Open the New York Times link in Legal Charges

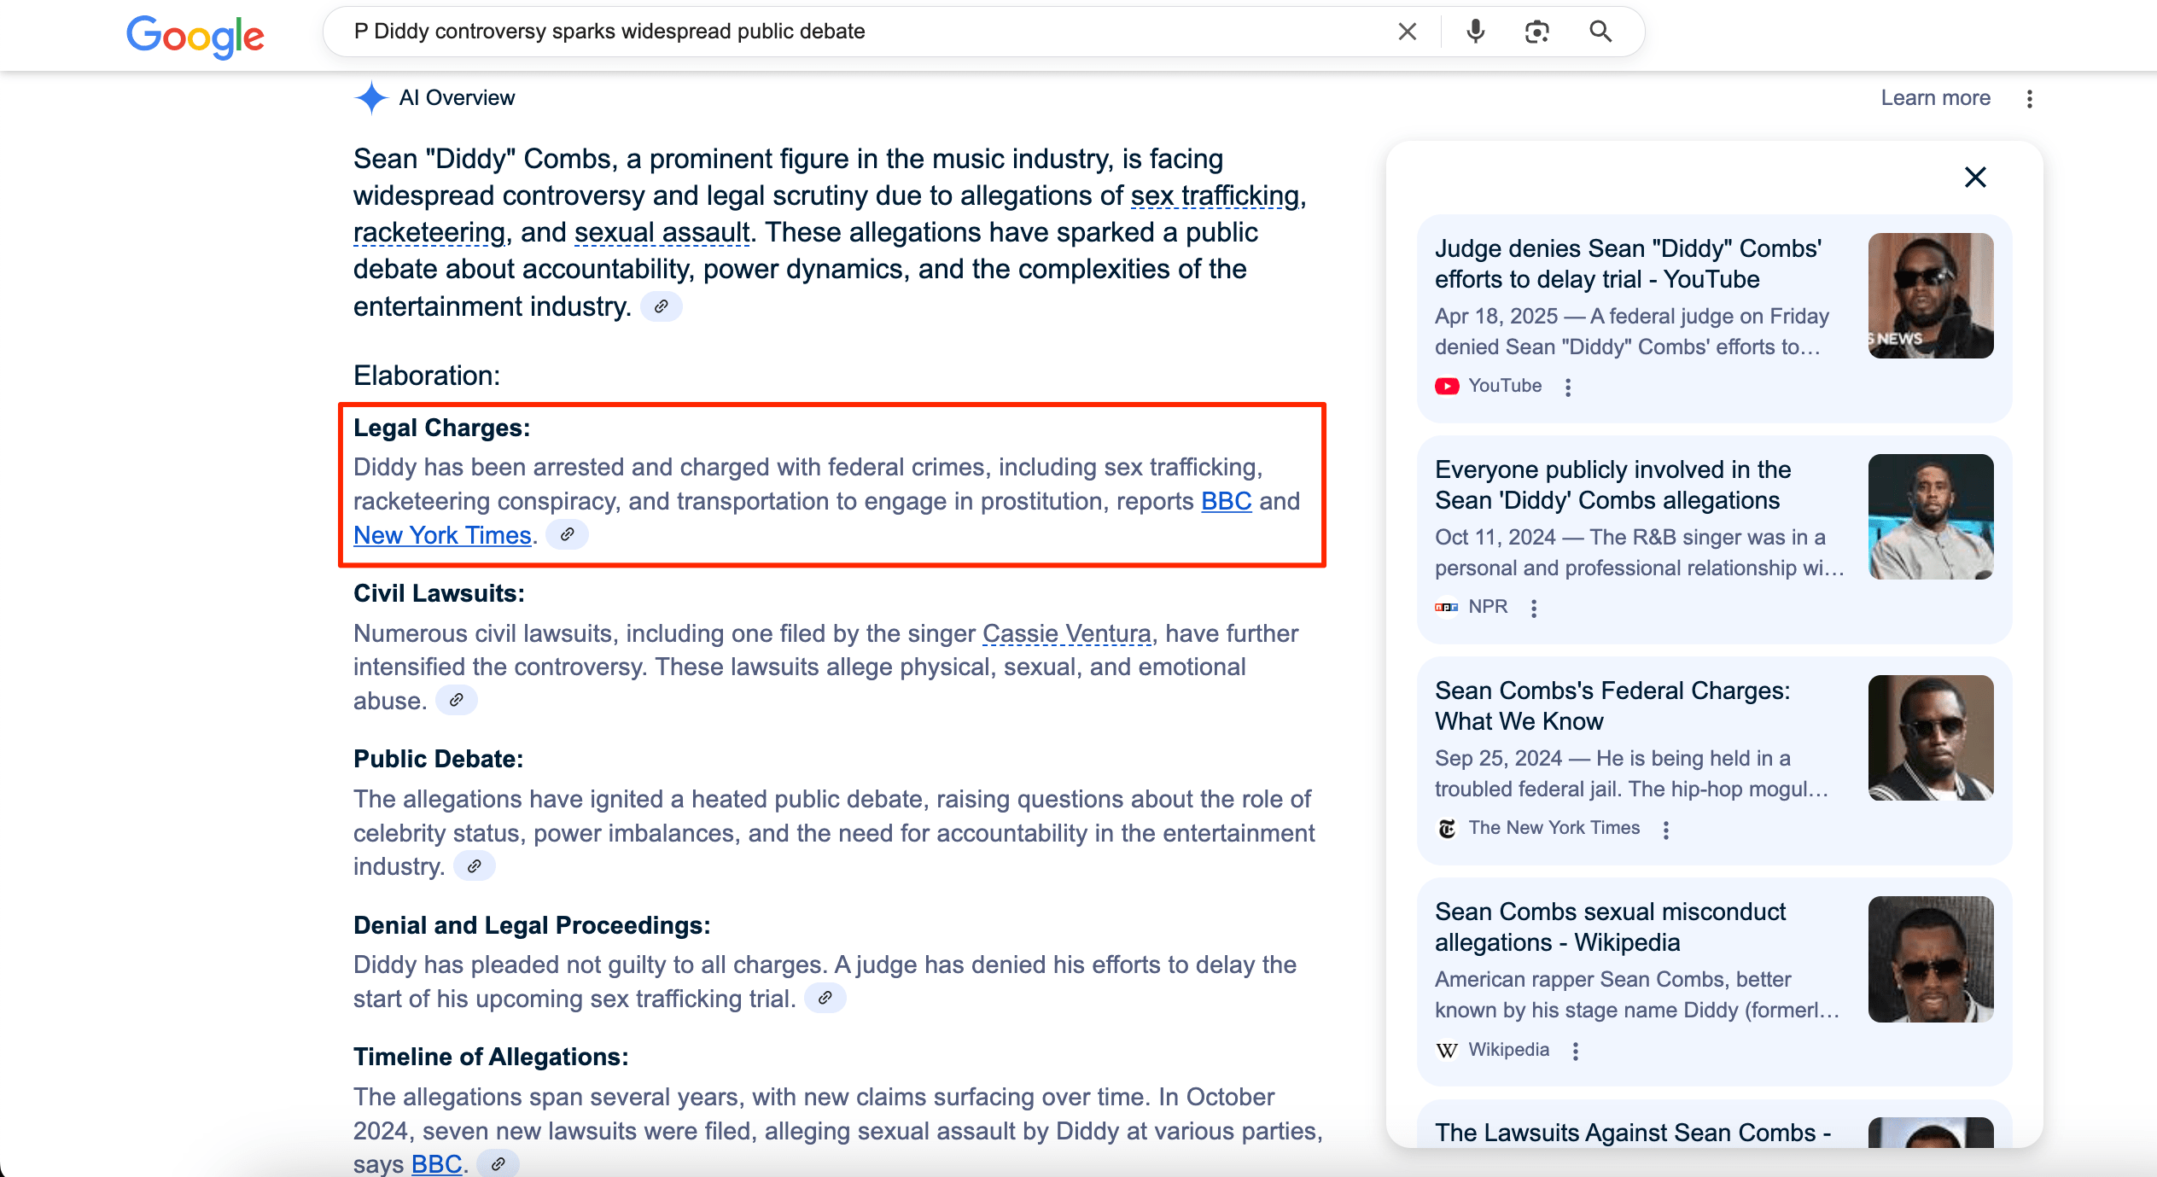click(442, 535)
